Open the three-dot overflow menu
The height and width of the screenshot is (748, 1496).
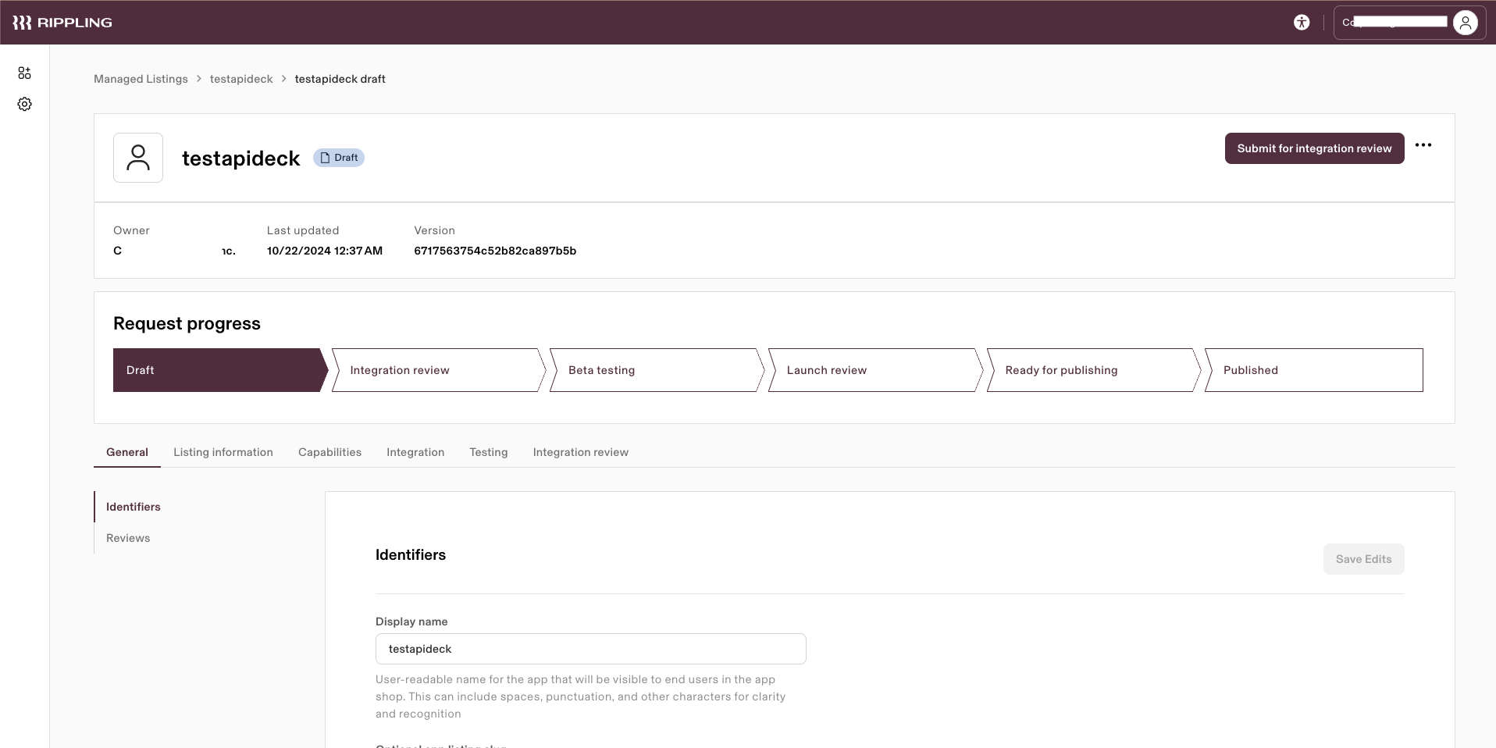click(1424, 146)
